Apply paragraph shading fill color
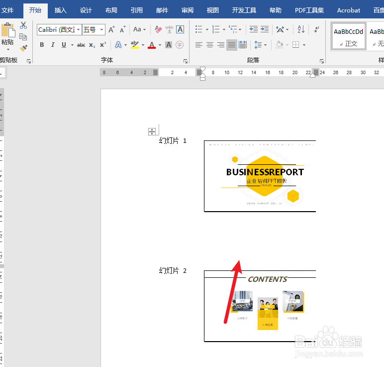384x367 pixels. [x=280, y=45]
